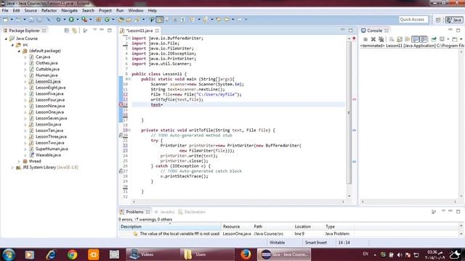
Task: Close the Console view tab
Action: (x=387, y=30)
